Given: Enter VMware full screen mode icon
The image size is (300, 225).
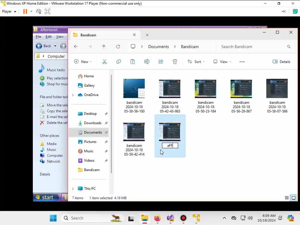Looking at the screenshot, I should (x=47, y=11).
